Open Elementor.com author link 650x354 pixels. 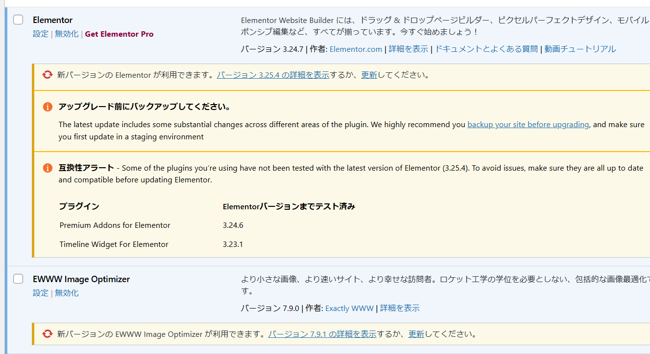356,49
